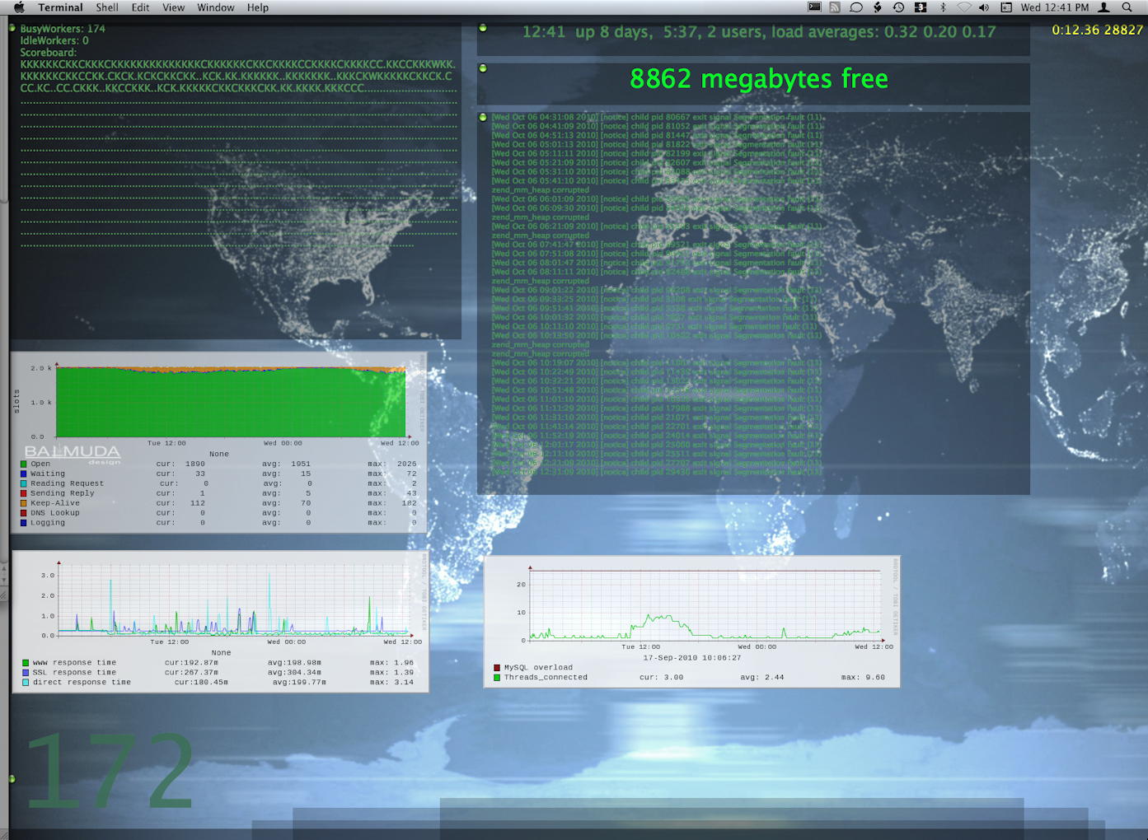Click the RSS feed menu bar icon

tap(835, 7)
